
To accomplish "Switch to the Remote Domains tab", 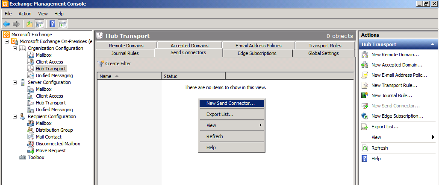I will tap(126, 46).
